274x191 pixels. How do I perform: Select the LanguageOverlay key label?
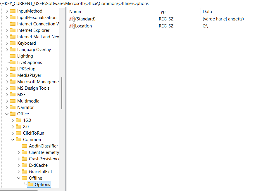tap(34, 50)
